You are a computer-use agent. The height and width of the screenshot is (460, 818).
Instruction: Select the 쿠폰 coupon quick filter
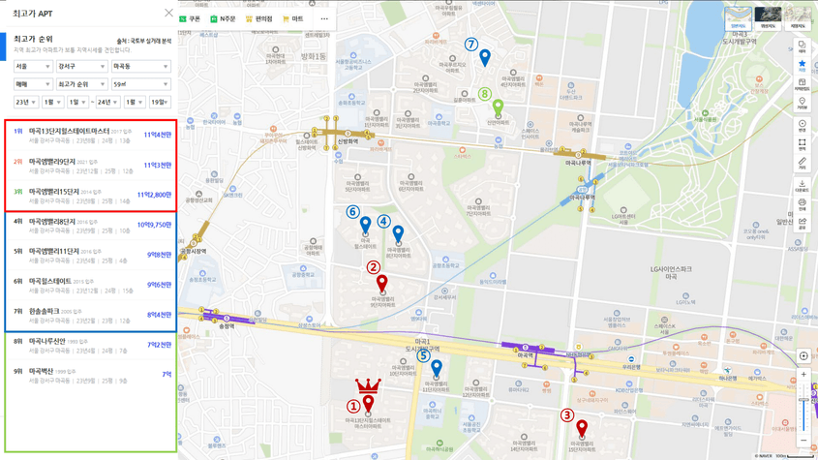point(190,18)
